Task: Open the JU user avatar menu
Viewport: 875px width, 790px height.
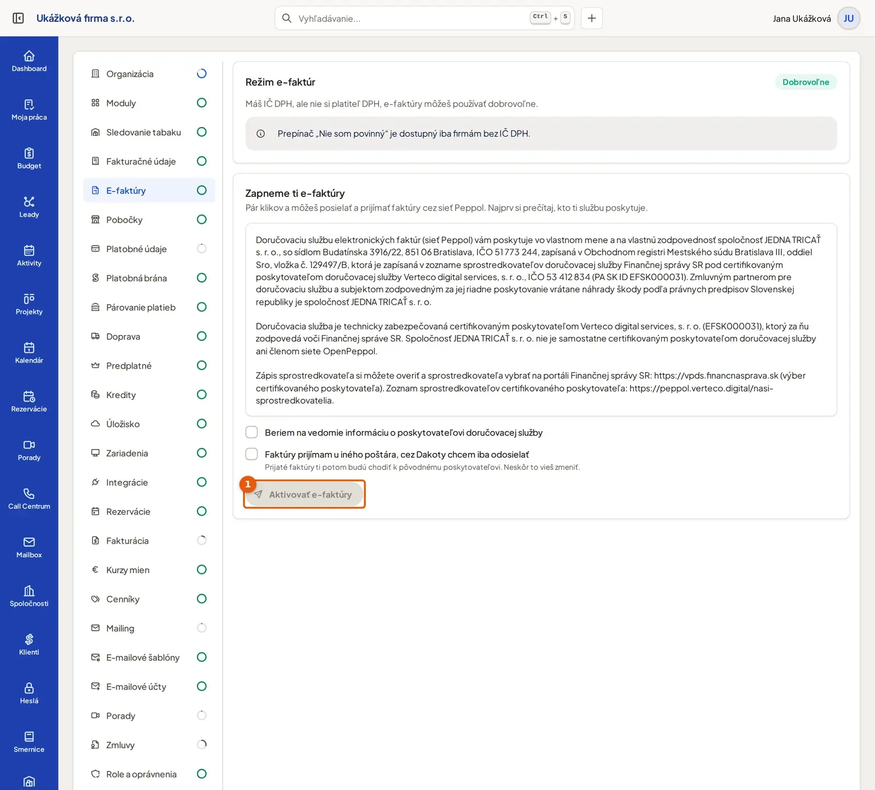Action: point(849,18)
